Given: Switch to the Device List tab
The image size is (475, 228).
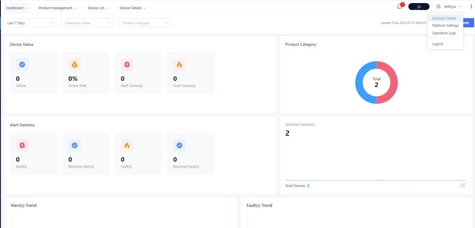Looking at the screenshot, I should pos(96,8).
